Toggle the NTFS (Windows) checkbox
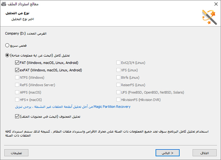Screen dimensions: 221x160 point(17,77)
